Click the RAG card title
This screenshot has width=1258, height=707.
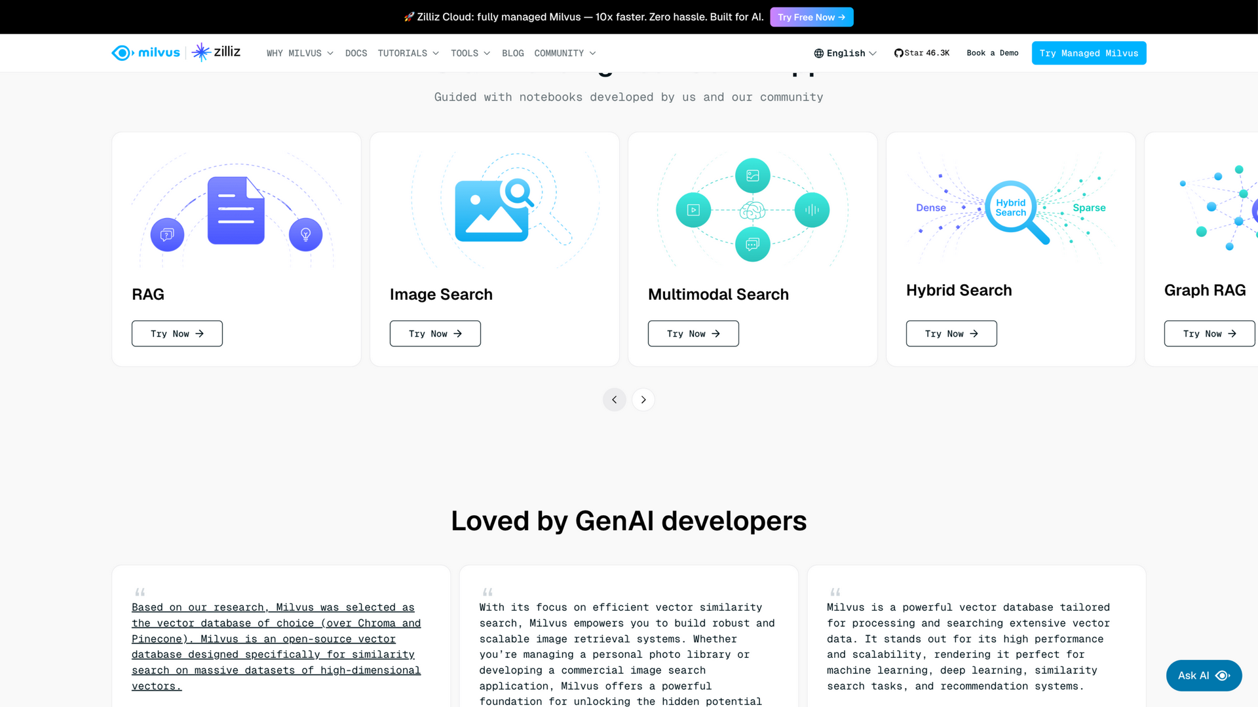pos(148,295)
